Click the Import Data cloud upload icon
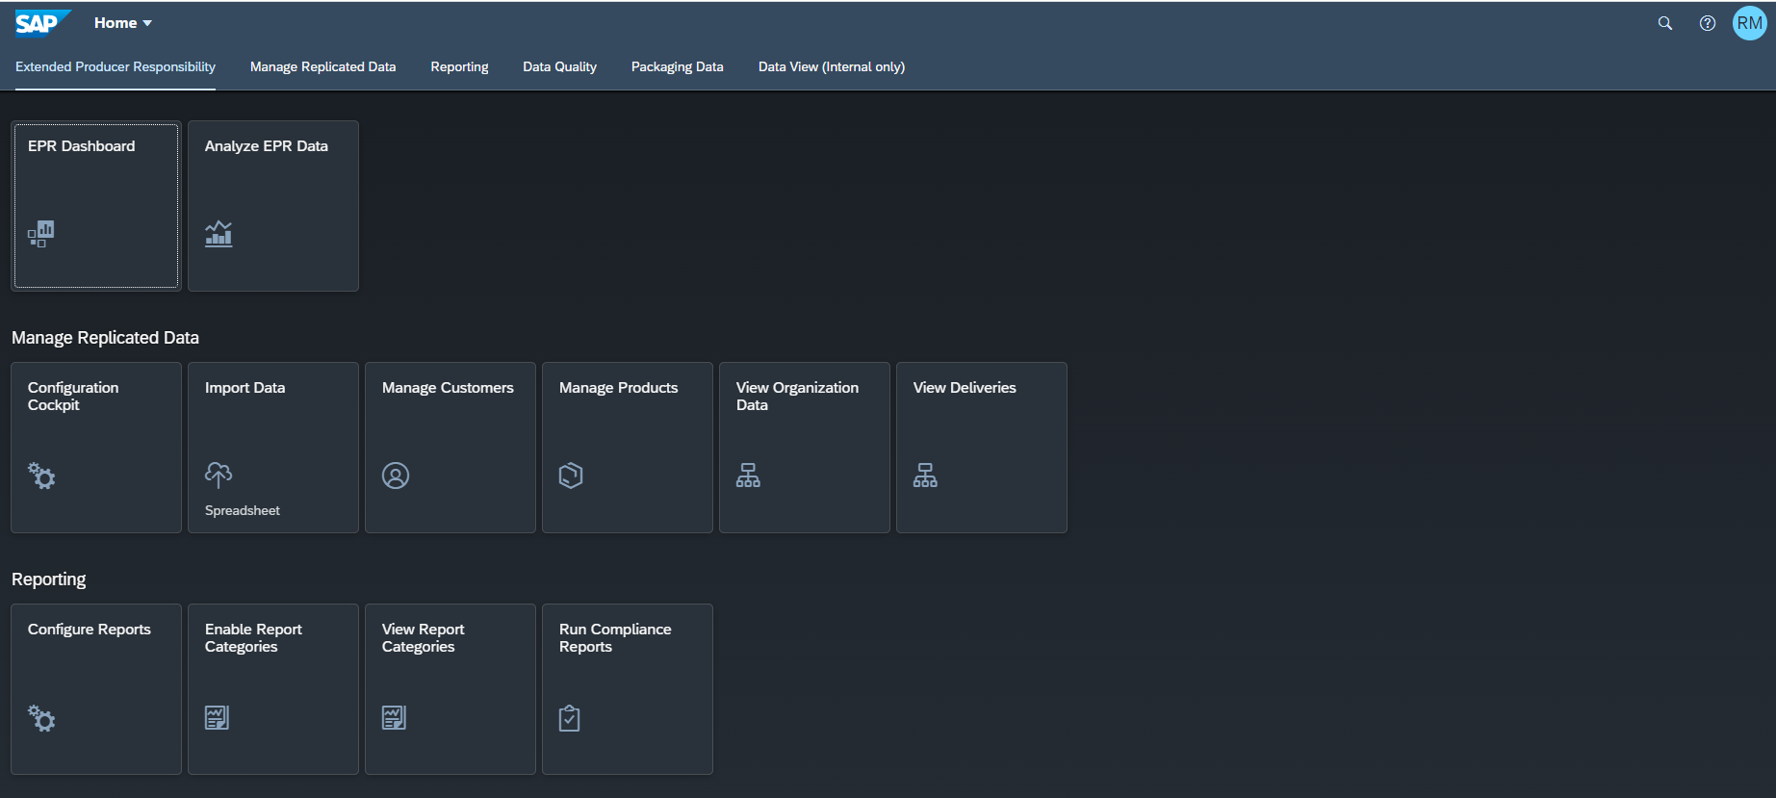This screenshot has height=798, width=1776. coord(219,475)
